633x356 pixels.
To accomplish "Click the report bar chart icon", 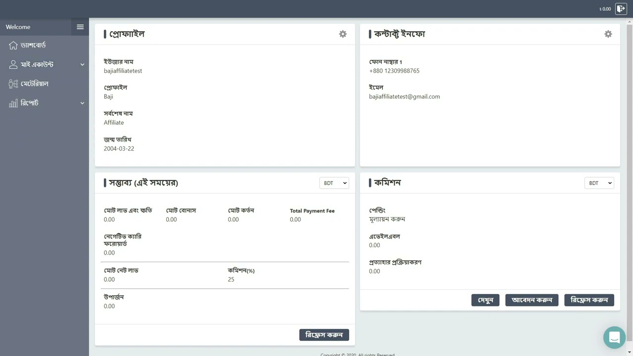I will pyautogui.click(x=13, y=103).
